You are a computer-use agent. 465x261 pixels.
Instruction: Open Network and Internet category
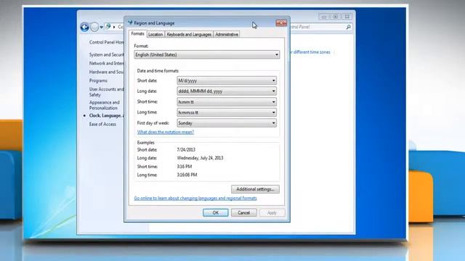pos(107,63)
